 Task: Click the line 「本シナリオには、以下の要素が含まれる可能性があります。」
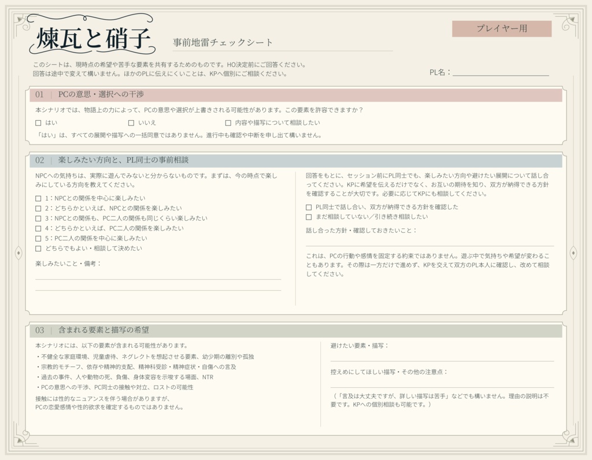(112, 345)
